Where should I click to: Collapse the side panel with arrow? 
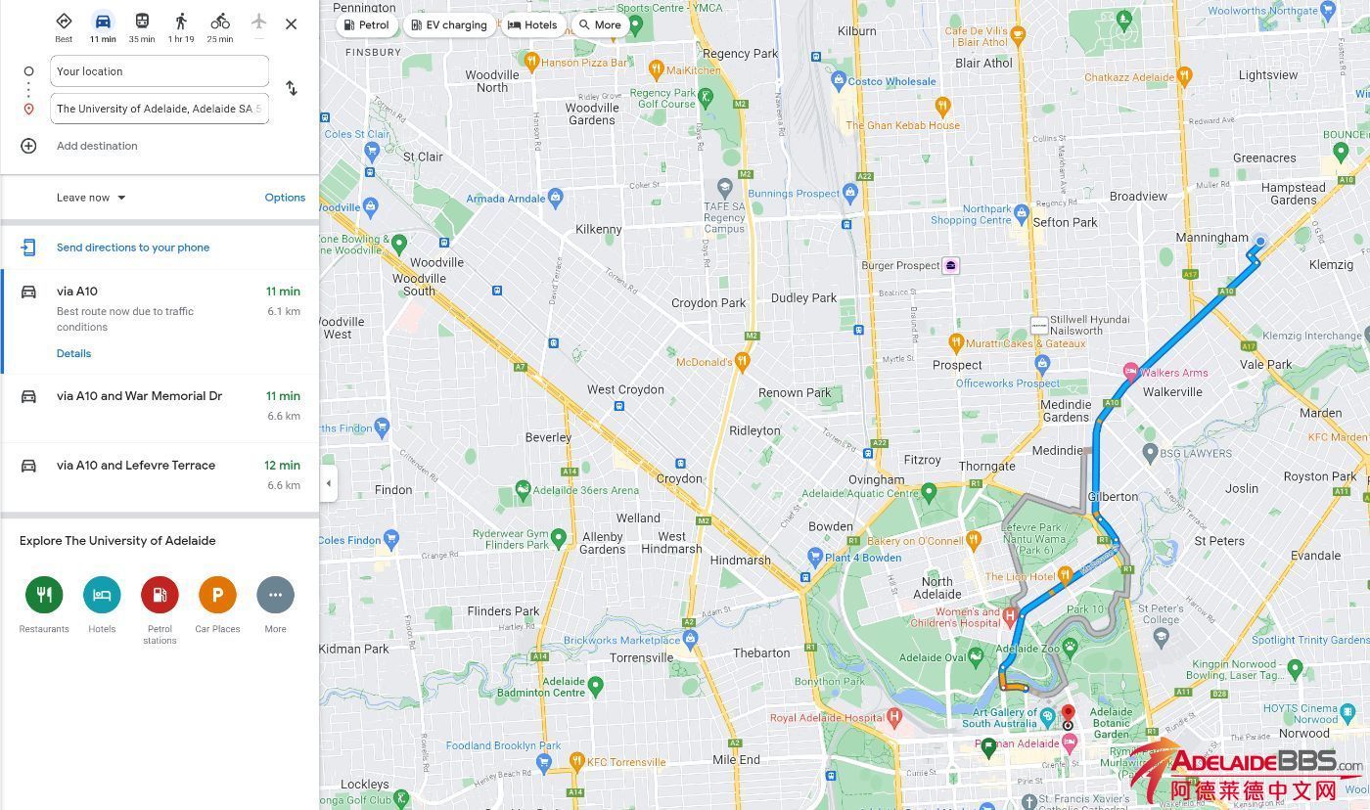point(329,483)
